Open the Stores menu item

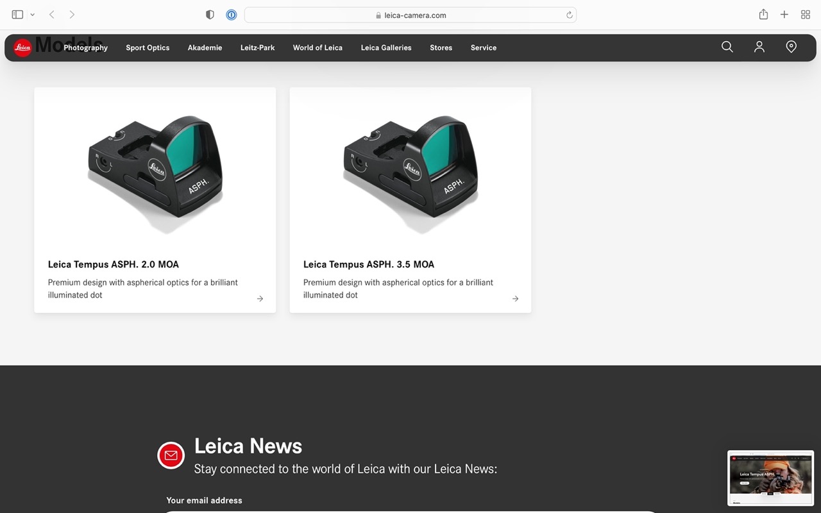pyautogui.click(x=441, y=47)
